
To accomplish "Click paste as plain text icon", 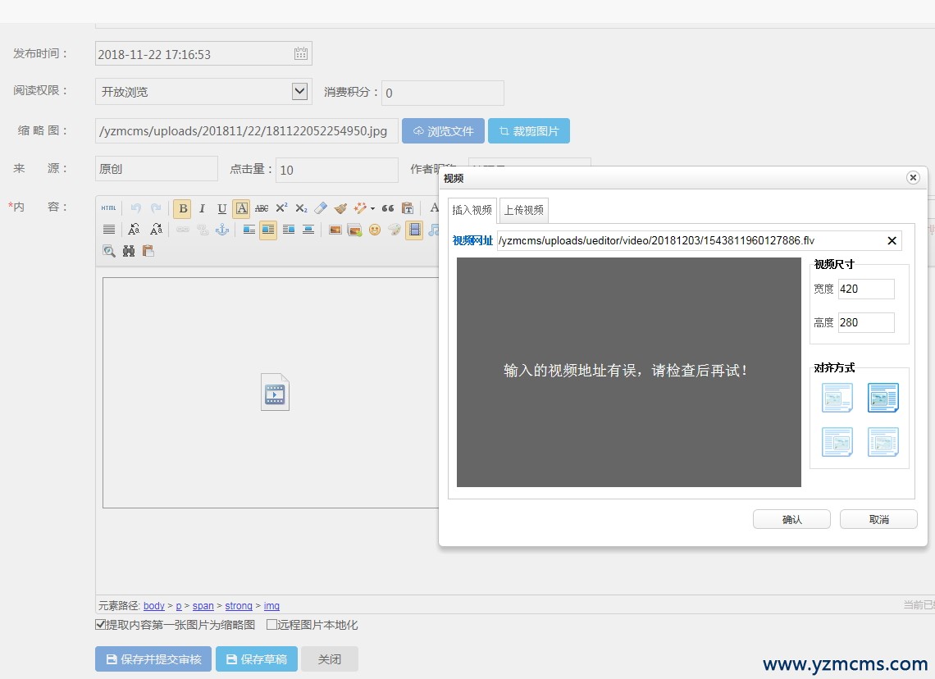I will 408,208.
